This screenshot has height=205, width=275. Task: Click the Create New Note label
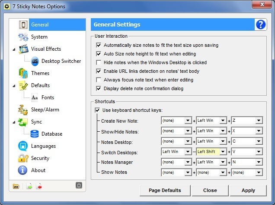[120, 121]
